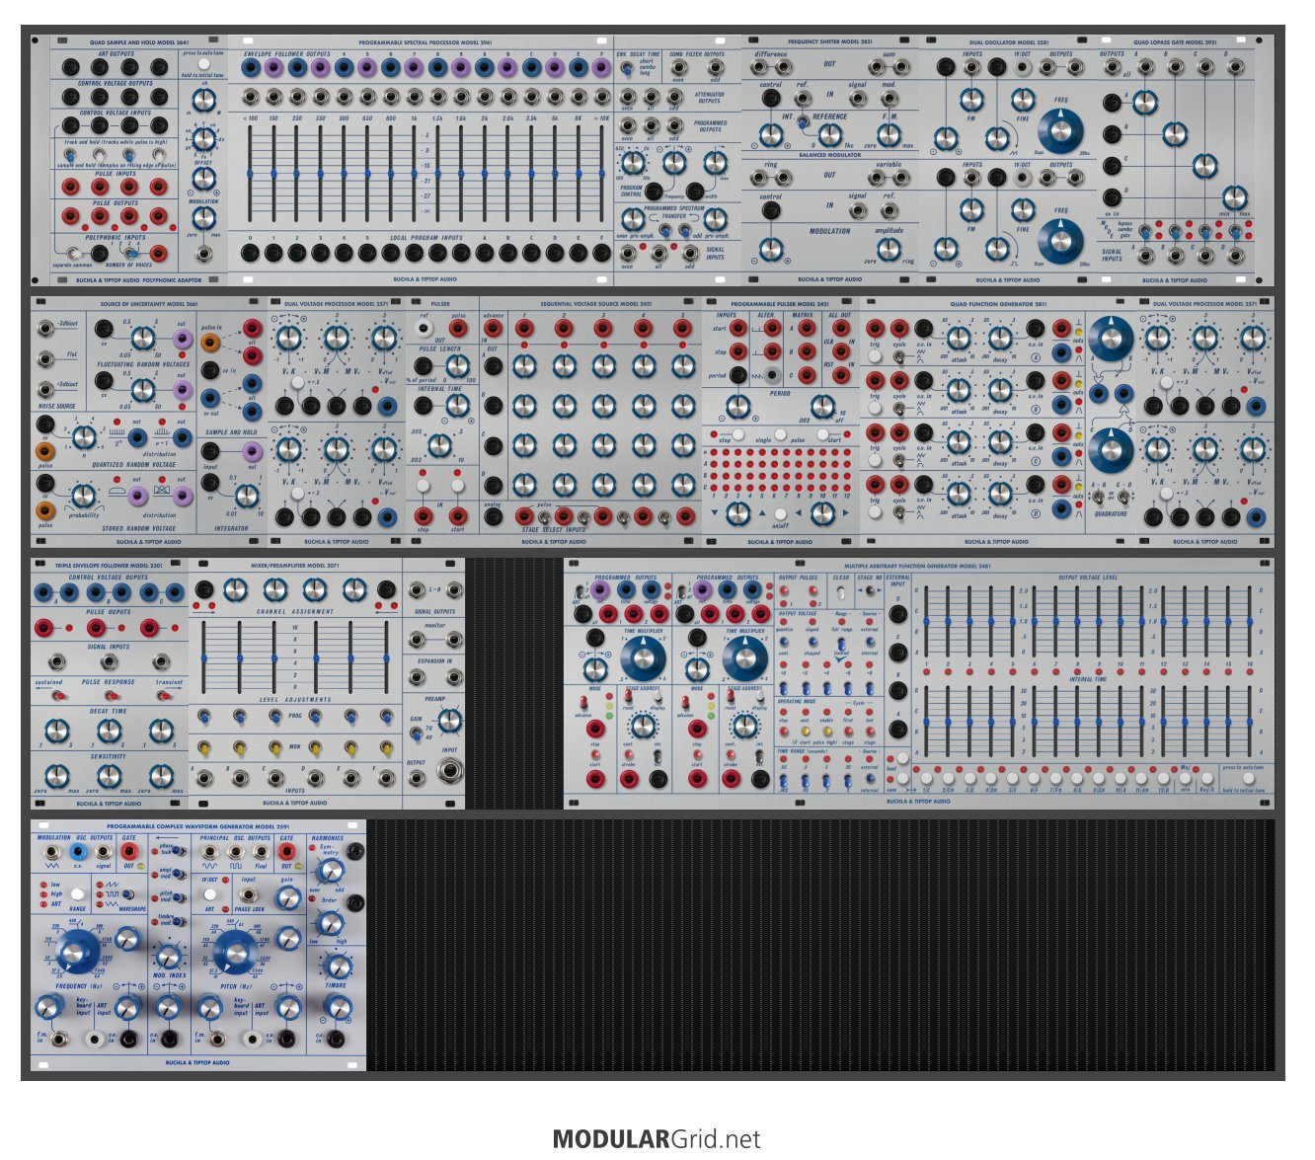Click the Flat noise source jack
Viewport: 1315px width, 1160px height.
(44, 357)
